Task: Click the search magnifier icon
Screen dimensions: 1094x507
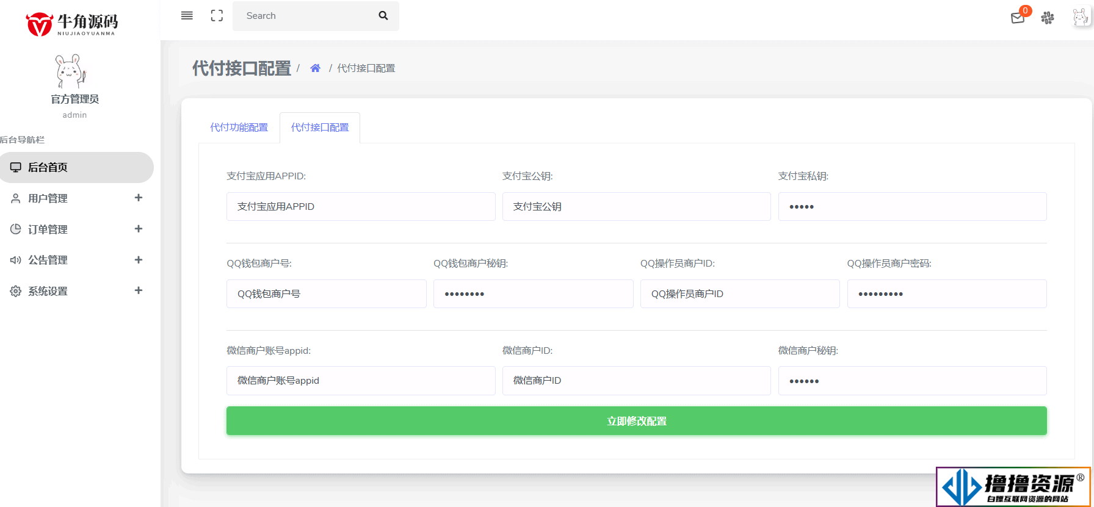Action: click(x=383, y=16)
